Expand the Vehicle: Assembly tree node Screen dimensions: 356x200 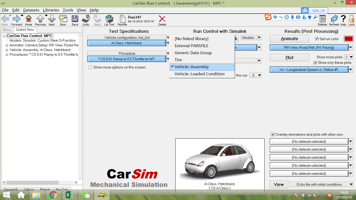click(7, 50)
